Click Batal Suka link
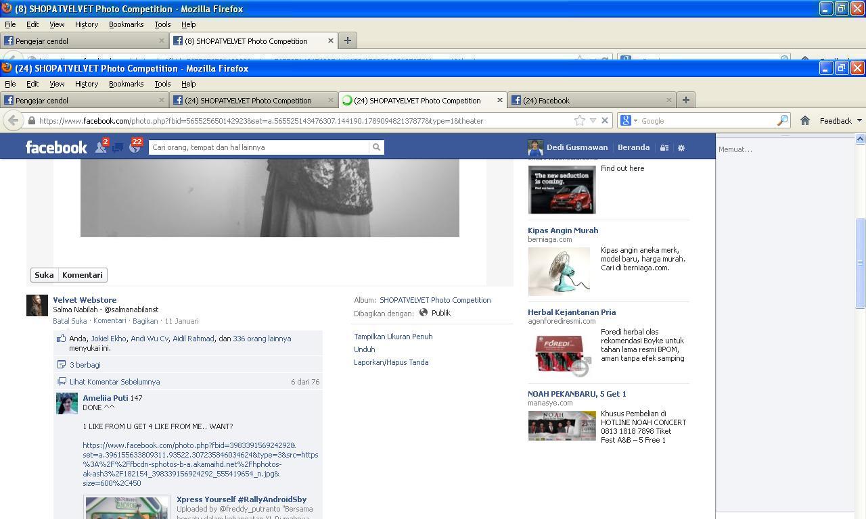866x519 pixels. [70, 321]
